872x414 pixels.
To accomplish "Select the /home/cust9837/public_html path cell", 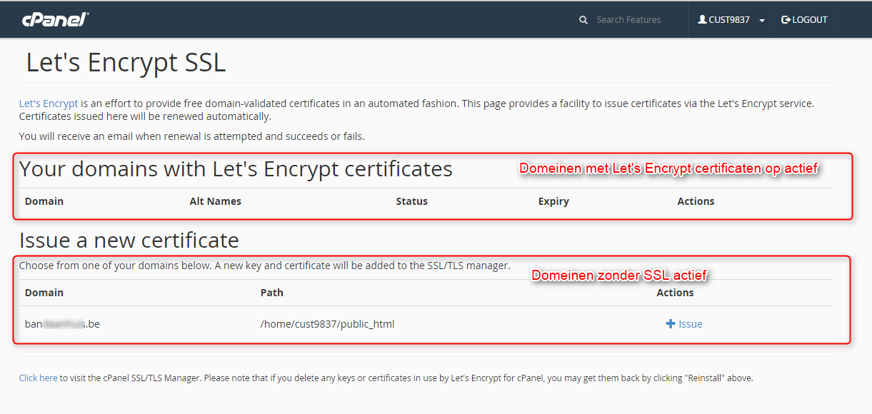I will point(328,324).
